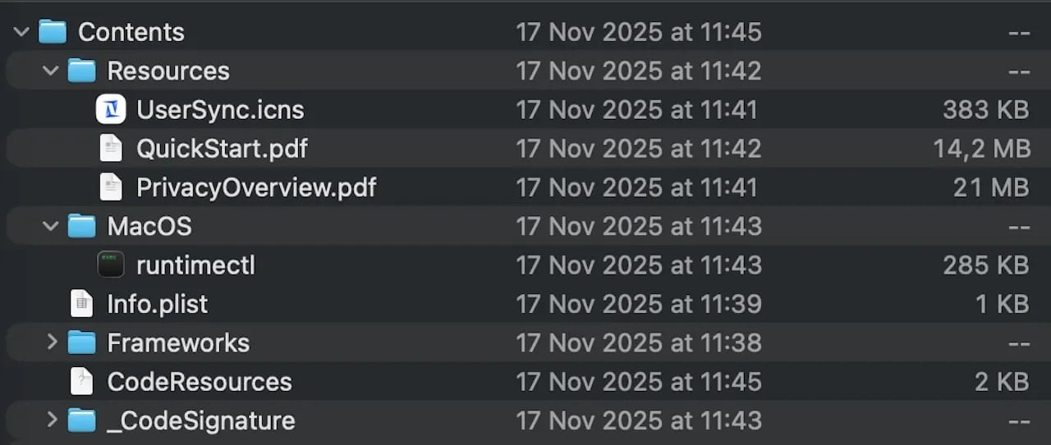Screen dimensions: 1051x445
Task: Click the PrivacyOverview.pdf document icon
Action: [111, 187]
